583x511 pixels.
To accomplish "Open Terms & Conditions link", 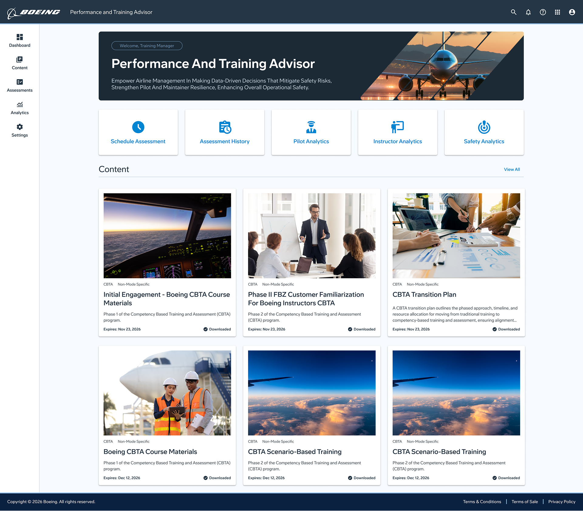I will coord(482,502).
